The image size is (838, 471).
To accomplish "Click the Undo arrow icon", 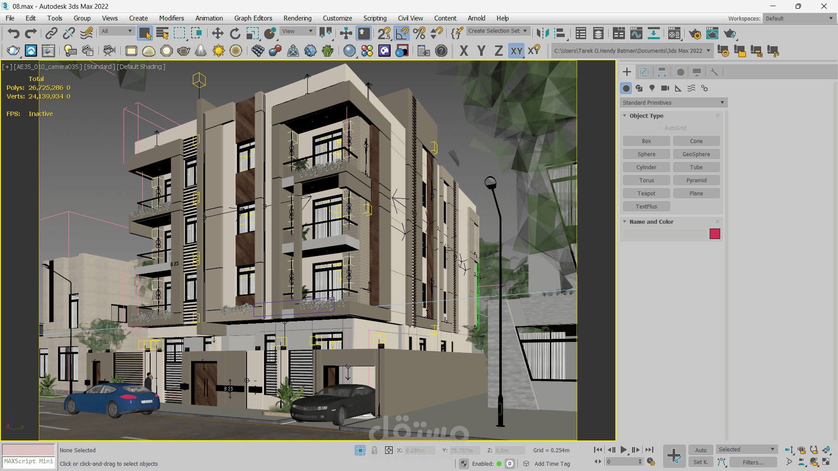I will coord(14,34).
